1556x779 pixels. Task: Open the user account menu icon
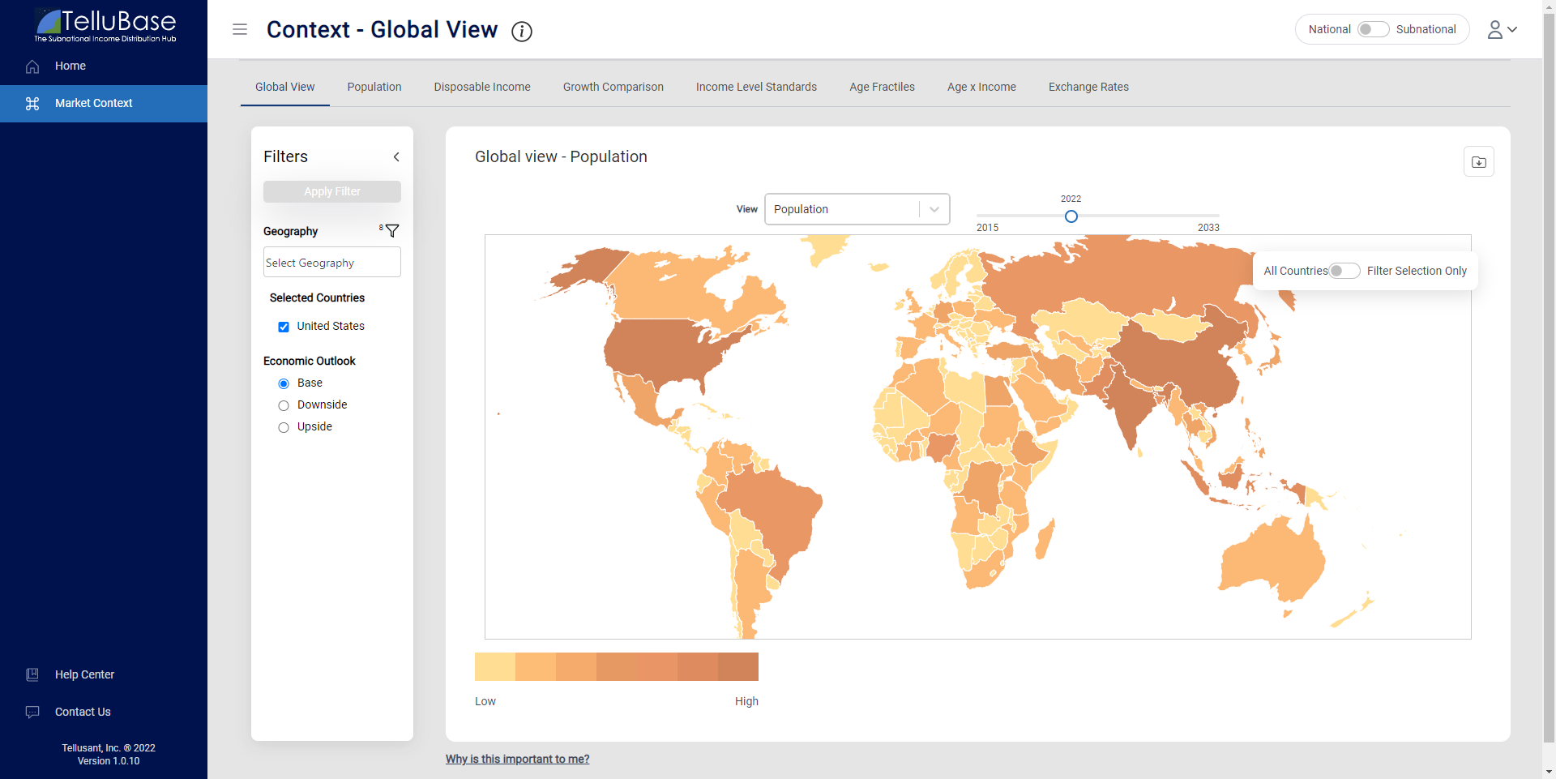tap(1501, 30)
